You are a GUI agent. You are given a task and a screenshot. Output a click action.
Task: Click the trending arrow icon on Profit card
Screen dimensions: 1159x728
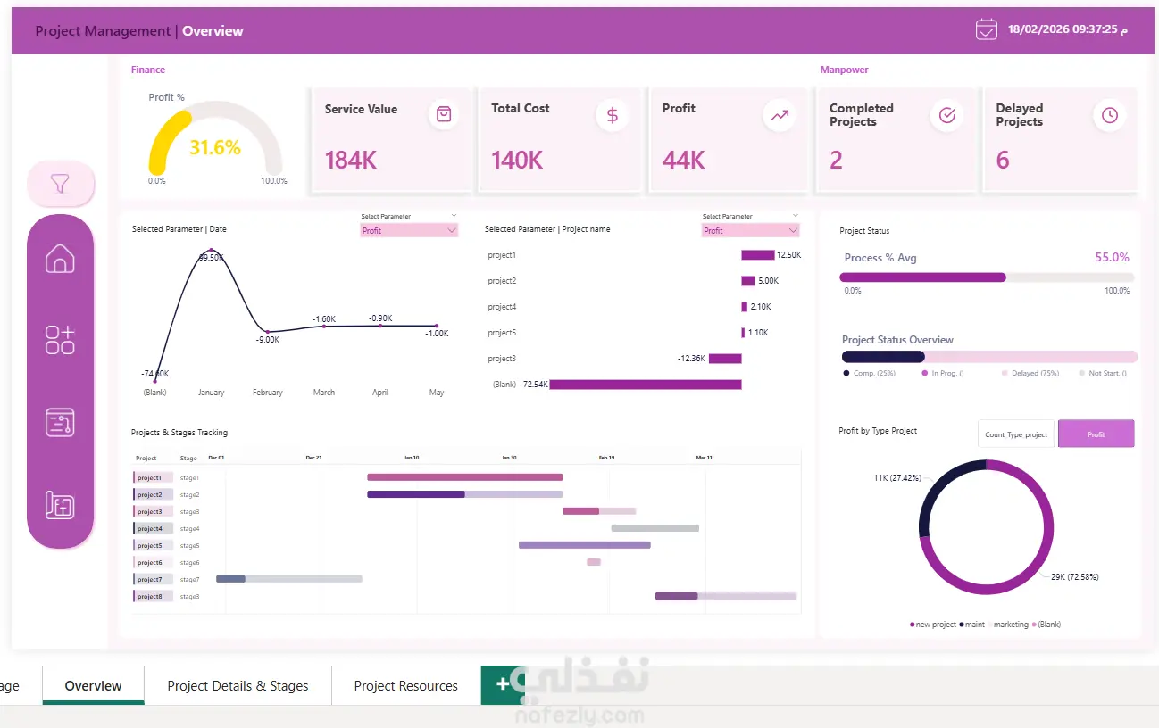coord(780,115)
